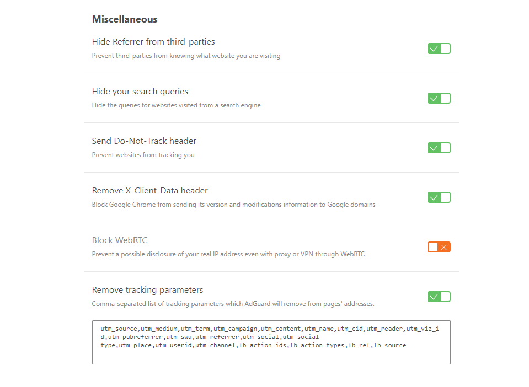
Task: Click the Remove tracking parameters title
Action: (147, 290)
